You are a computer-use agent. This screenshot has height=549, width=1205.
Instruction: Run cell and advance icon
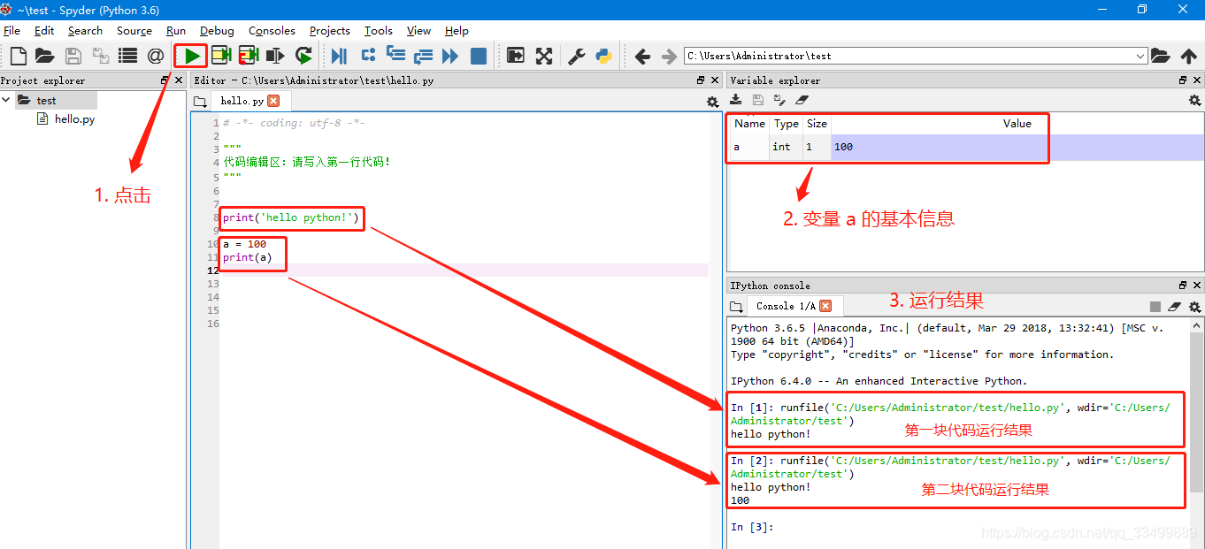(249, 56)
